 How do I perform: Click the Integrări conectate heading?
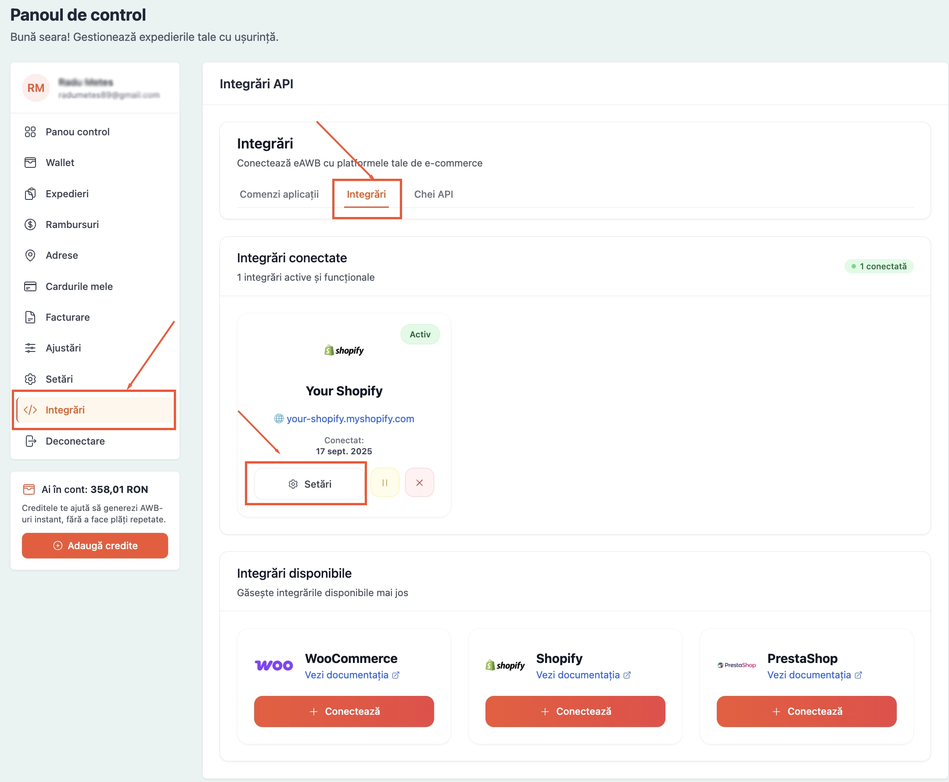tap(291, 257)
